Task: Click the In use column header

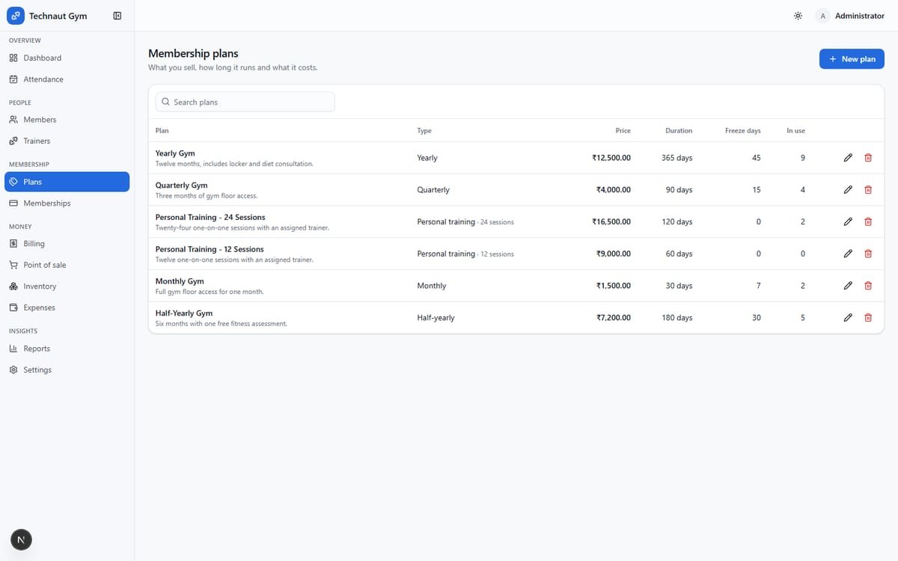Action: coord(795,130)
